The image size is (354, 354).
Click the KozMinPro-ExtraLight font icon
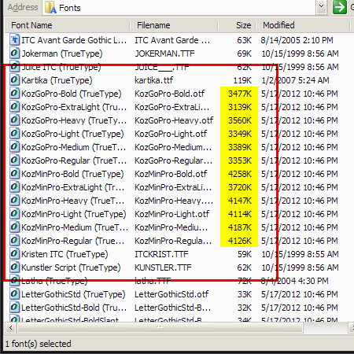click(x=15, y=187)
